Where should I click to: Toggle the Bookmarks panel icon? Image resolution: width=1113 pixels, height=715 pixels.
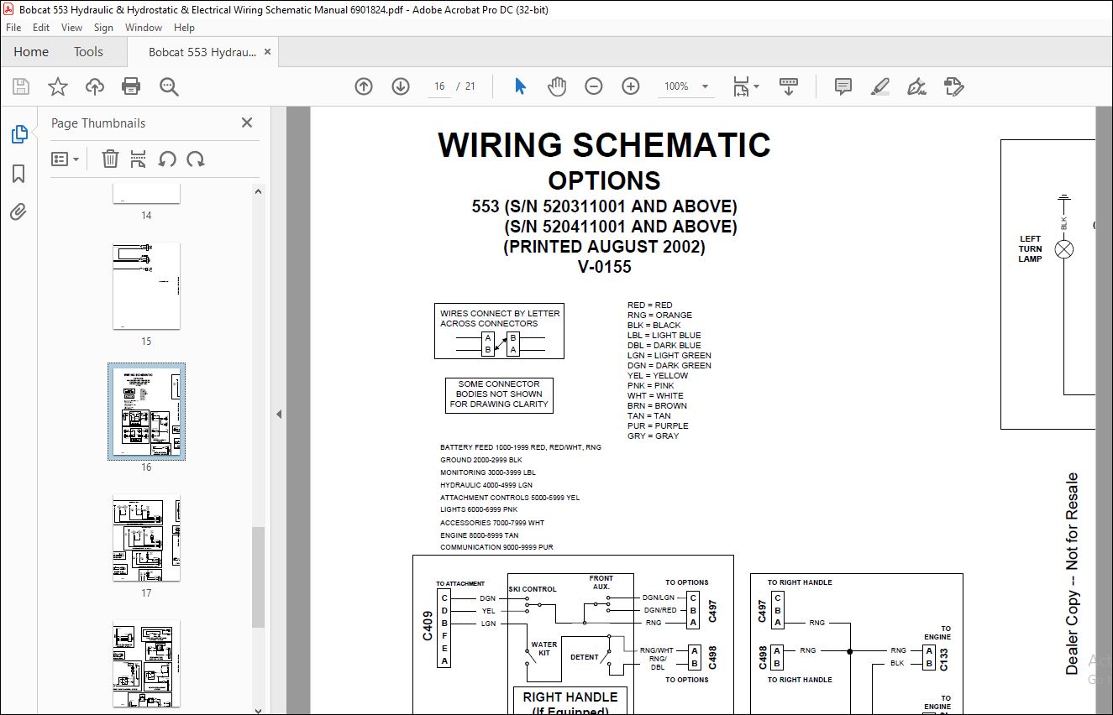click(18, 174)
